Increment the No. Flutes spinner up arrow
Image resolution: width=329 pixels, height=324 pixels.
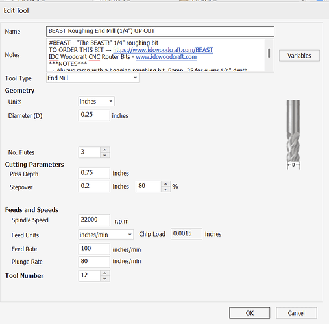coord(105,150)
